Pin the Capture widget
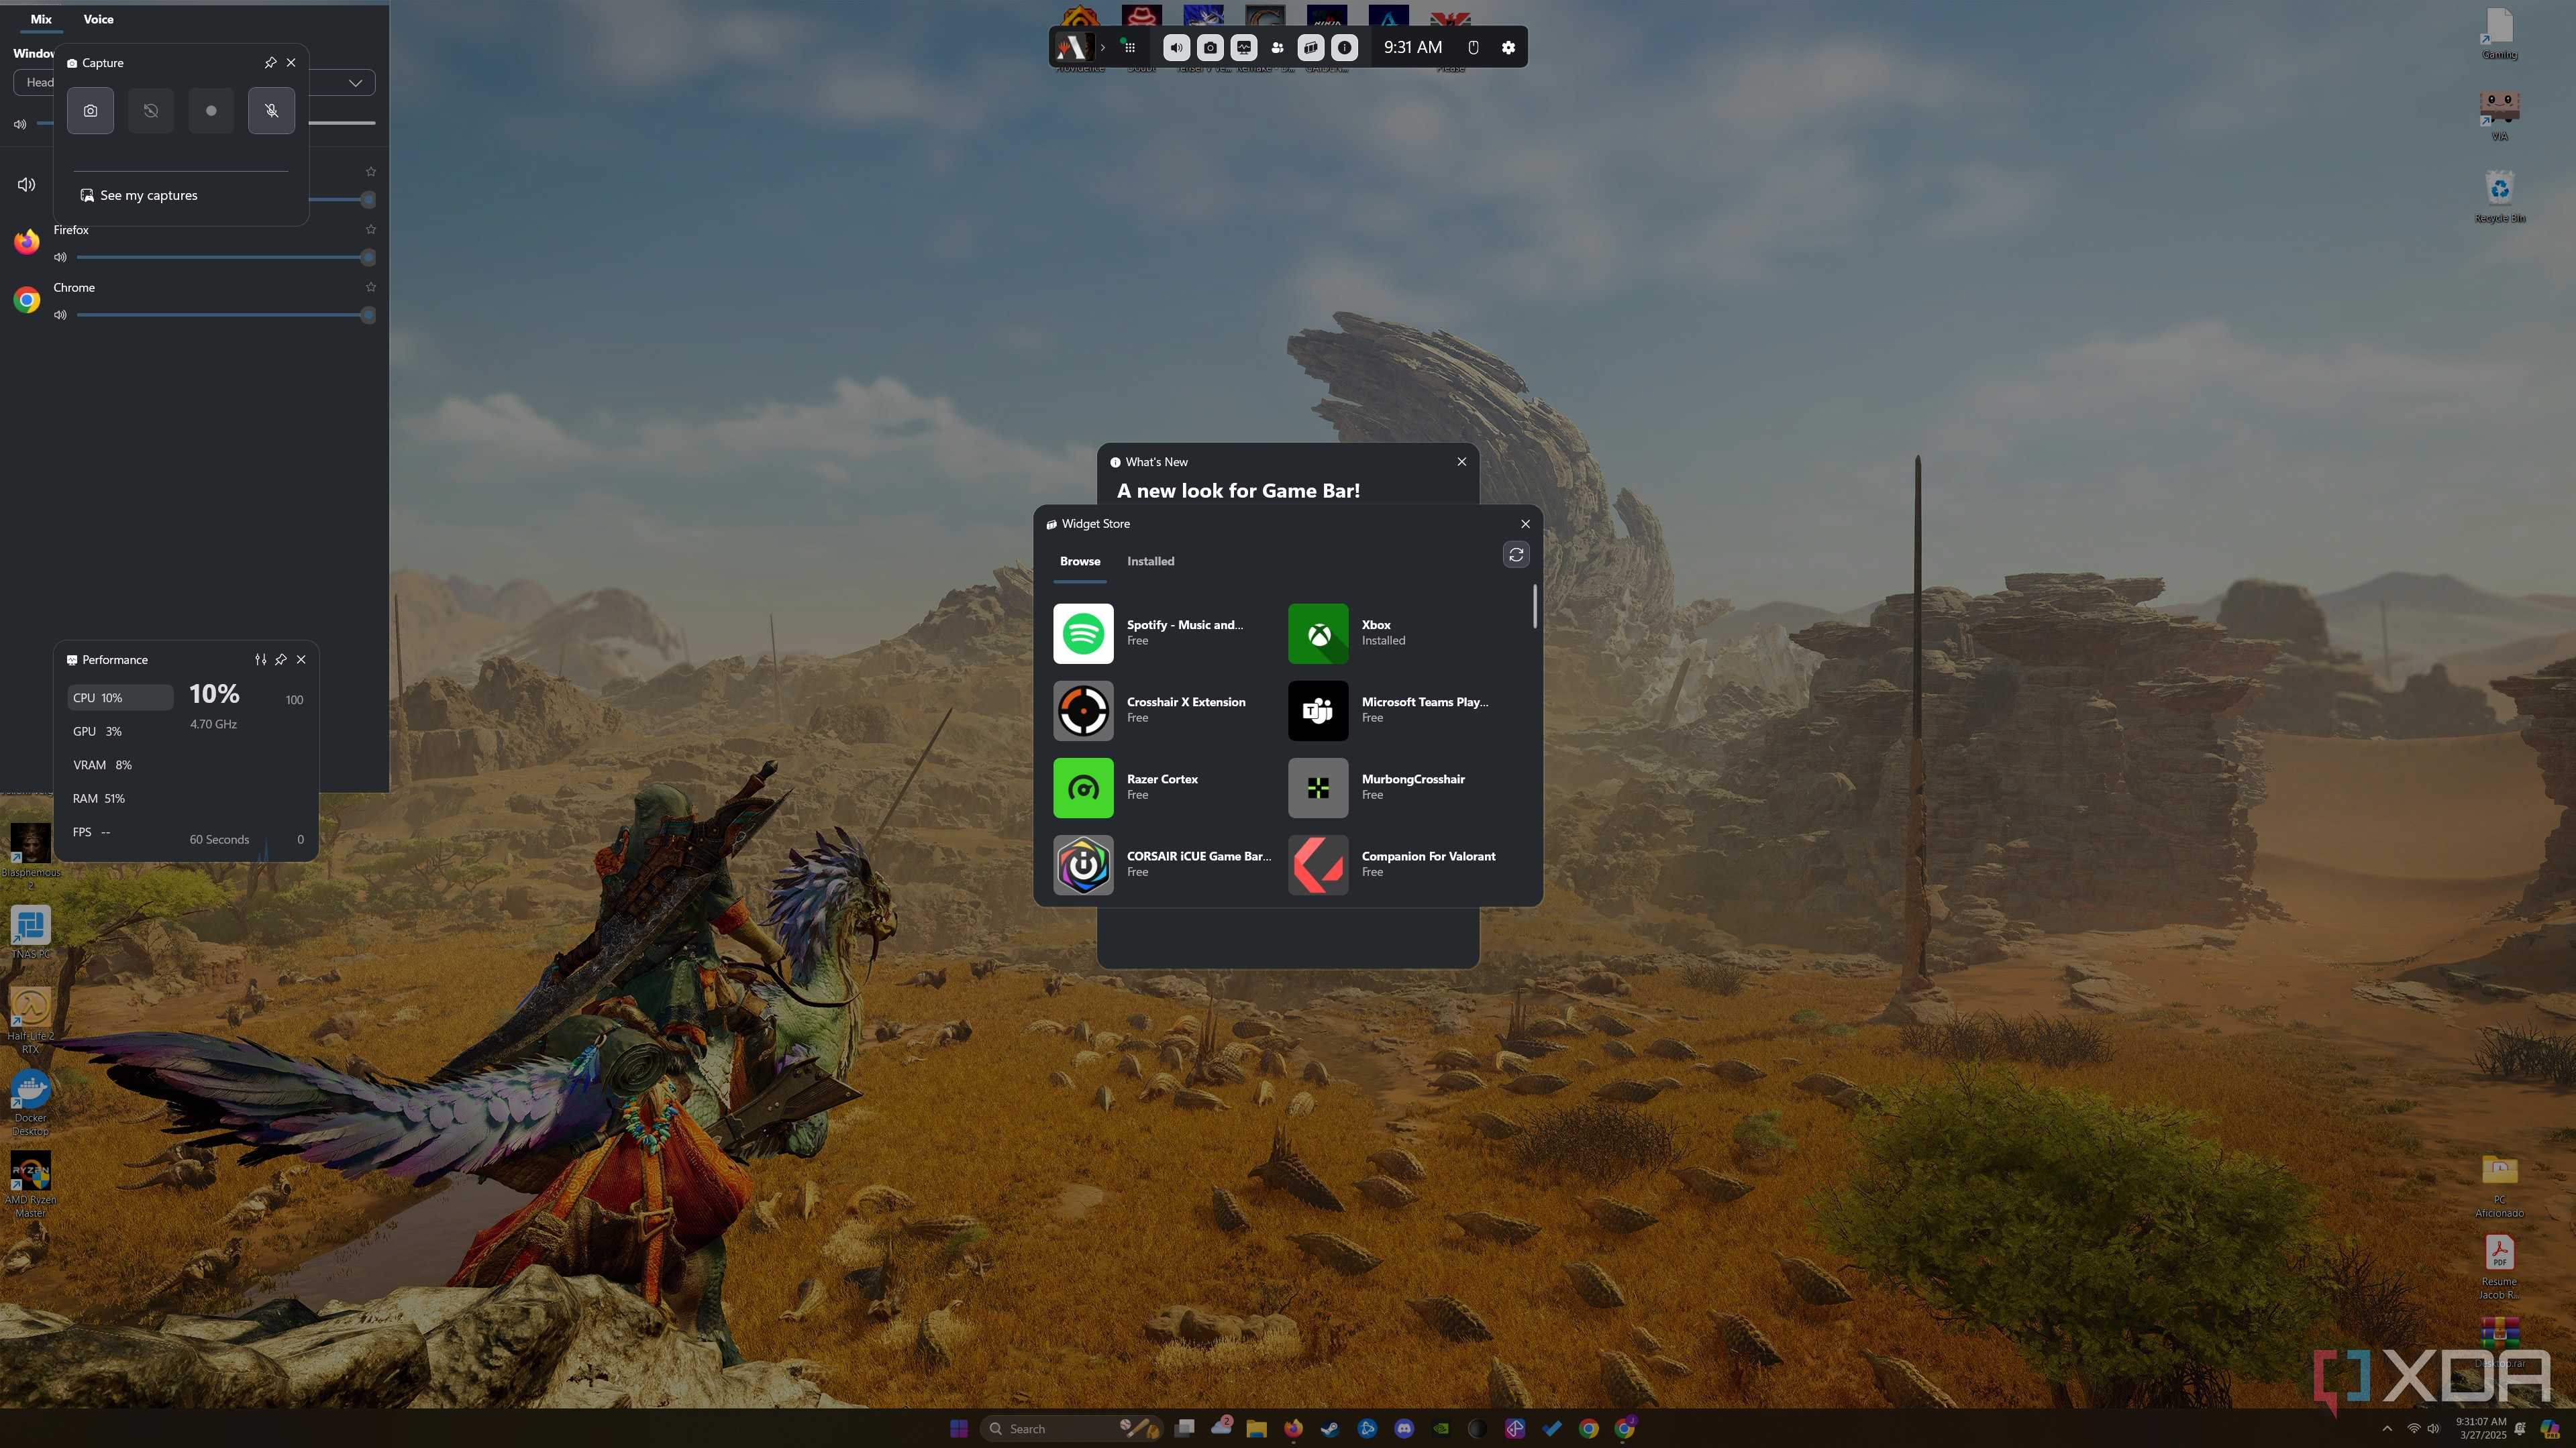This screenshot has width=2576, height=1448. coord(270,62)
